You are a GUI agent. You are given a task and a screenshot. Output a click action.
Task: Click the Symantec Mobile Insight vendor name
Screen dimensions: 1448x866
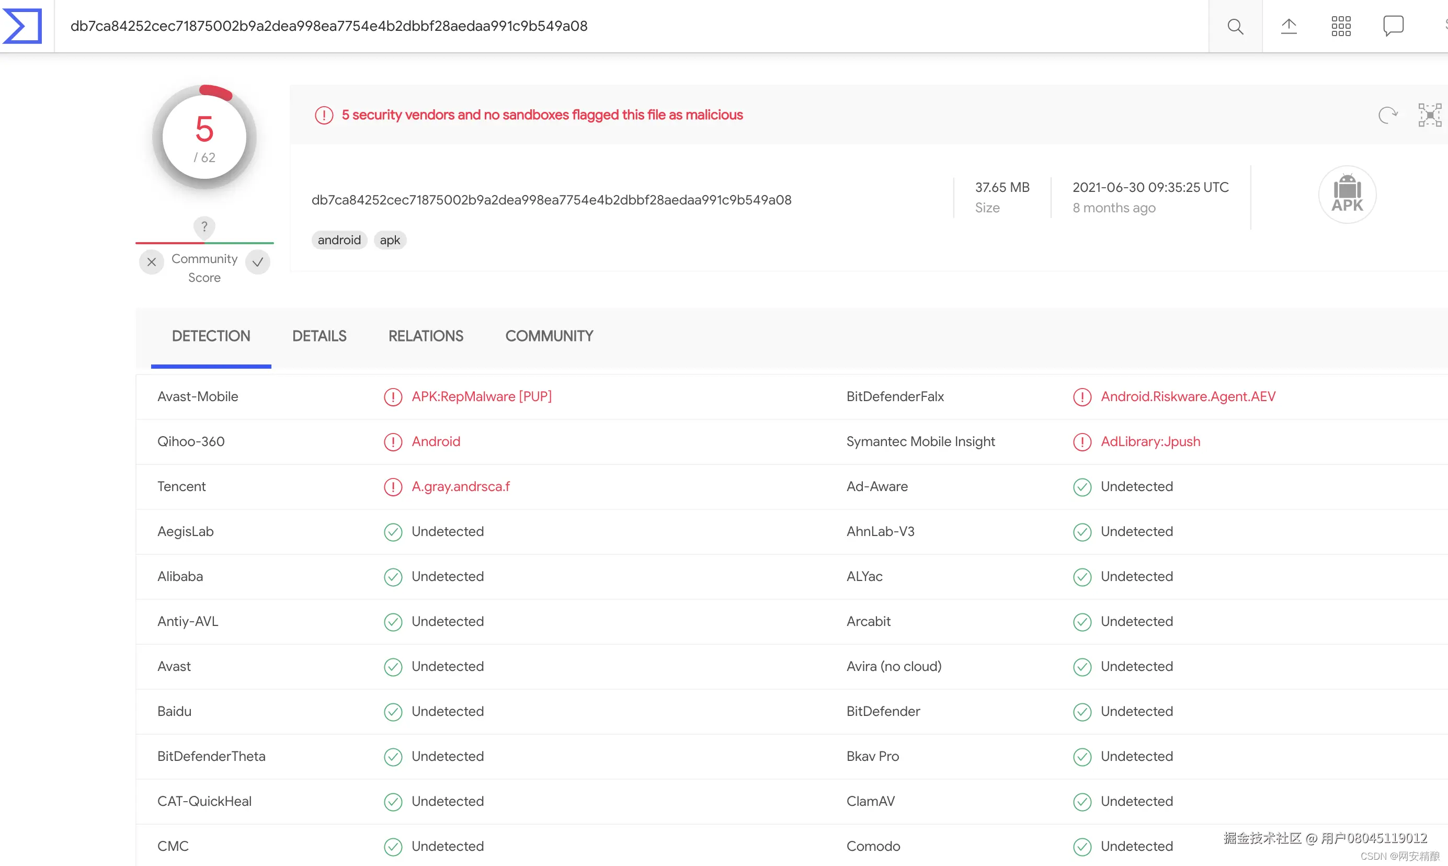(920, 442)
